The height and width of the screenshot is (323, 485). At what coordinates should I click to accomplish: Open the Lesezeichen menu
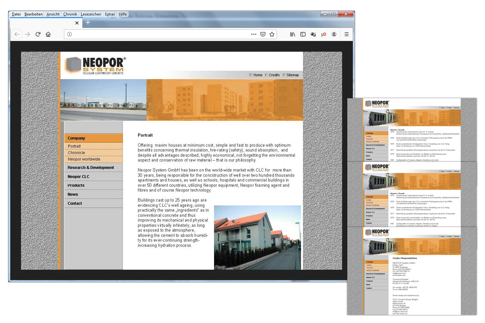[x=91, y=14]
